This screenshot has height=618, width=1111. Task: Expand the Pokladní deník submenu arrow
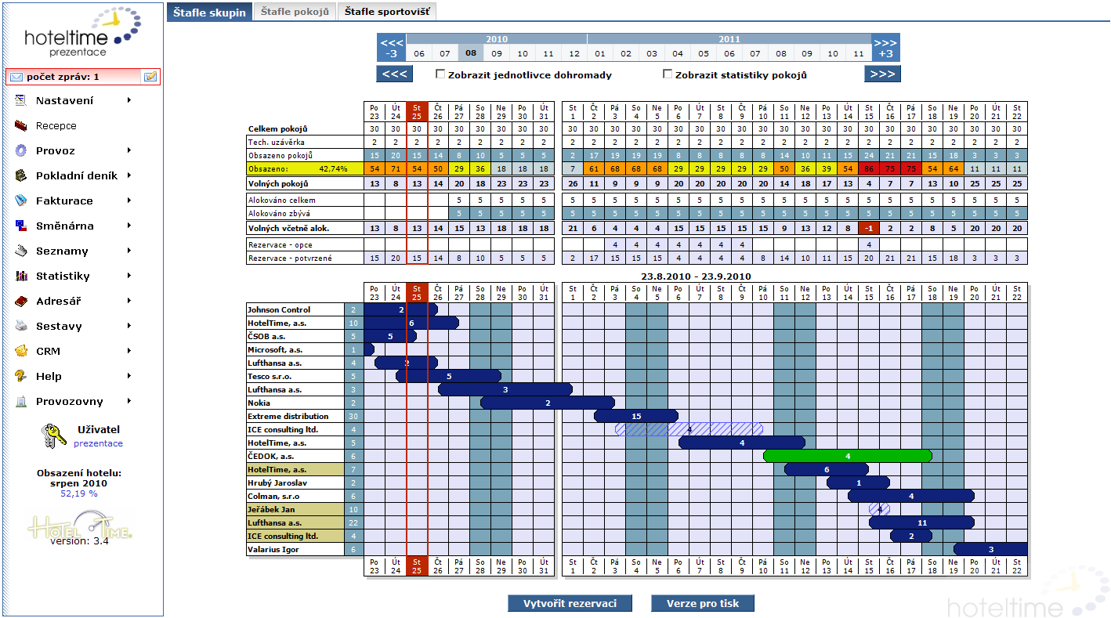pyautogui.click(x=128, y=175)
